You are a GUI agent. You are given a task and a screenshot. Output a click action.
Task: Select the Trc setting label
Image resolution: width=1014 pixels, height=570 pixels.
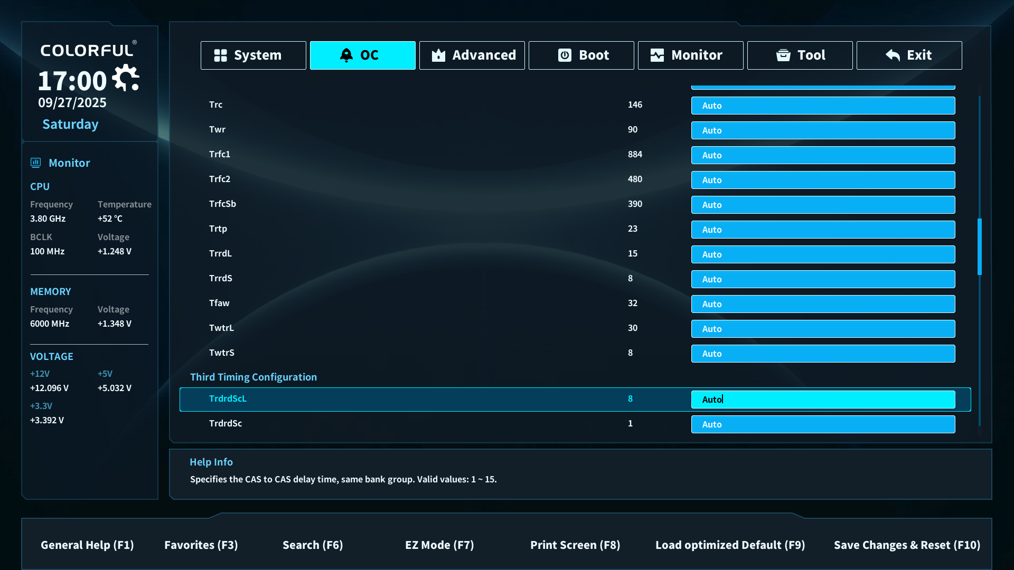click(215, 104)
